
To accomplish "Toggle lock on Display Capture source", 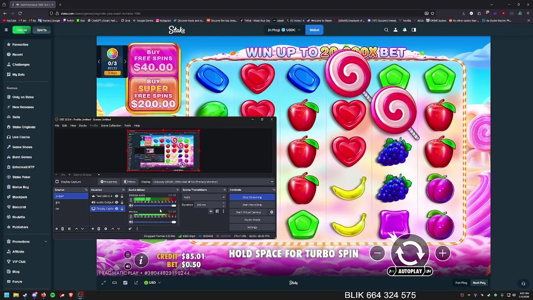I will click(122, 209).
